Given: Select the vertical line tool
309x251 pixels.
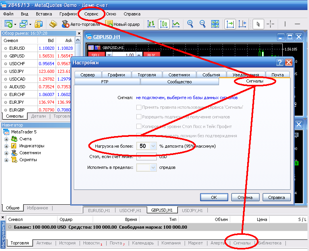Looking at the screenshot, I should click(285, 24).
